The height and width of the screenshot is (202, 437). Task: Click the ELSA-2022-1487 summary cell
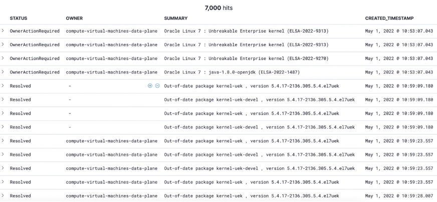point(232,72)
